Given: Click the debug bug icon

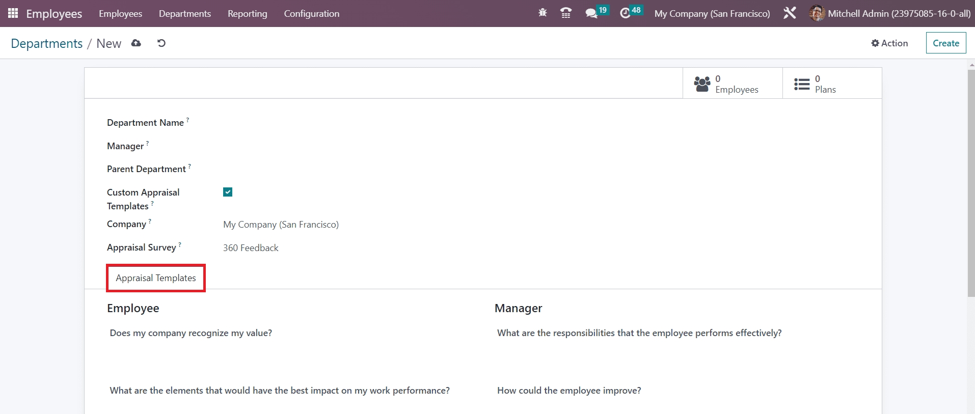Looking at the screenshot, I should 543,13.
